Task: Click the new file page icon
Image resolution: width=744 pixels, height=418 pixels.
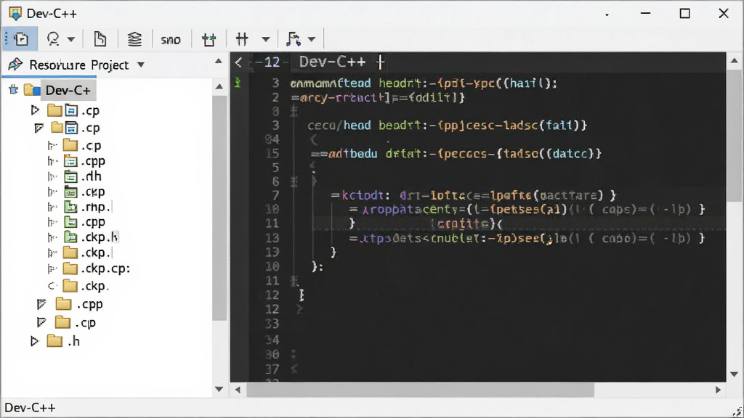Action: 100,39
